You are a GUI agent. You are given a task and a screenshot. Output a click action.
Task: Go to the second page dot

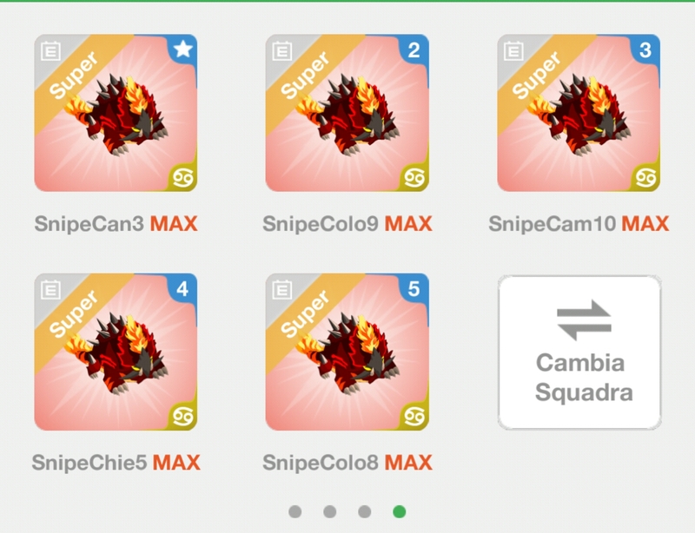click(x=330, y=512)
